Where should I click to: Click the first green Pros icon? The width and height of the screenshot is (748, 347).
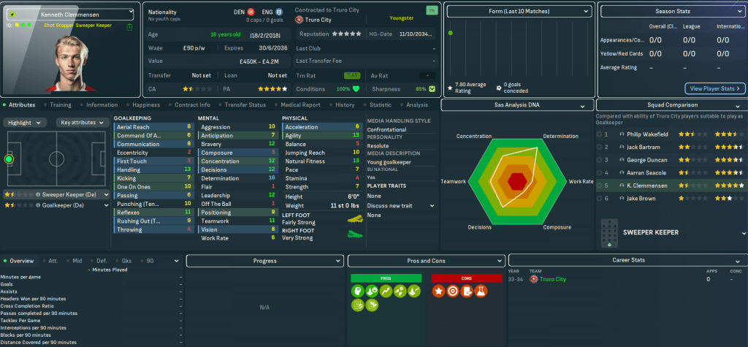coord(358,291)
